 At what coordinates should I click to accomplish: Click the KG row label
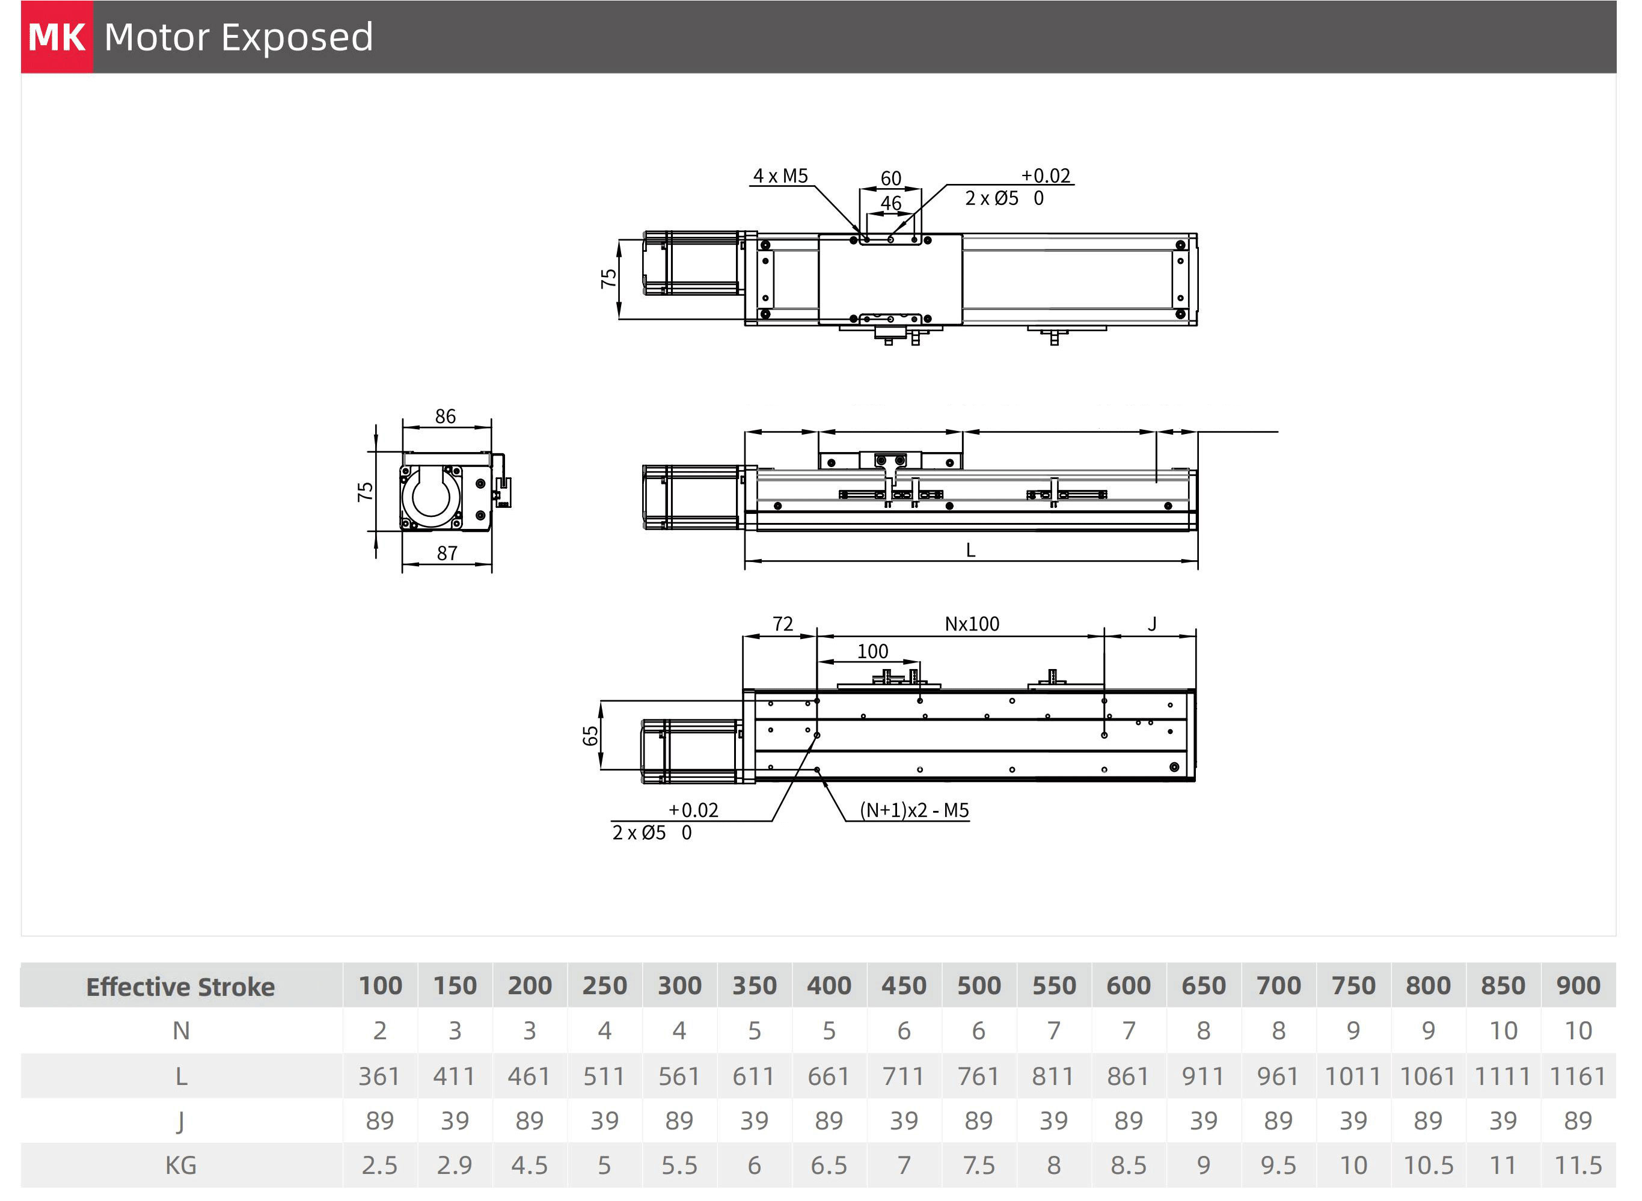(x=180, y=1166)
